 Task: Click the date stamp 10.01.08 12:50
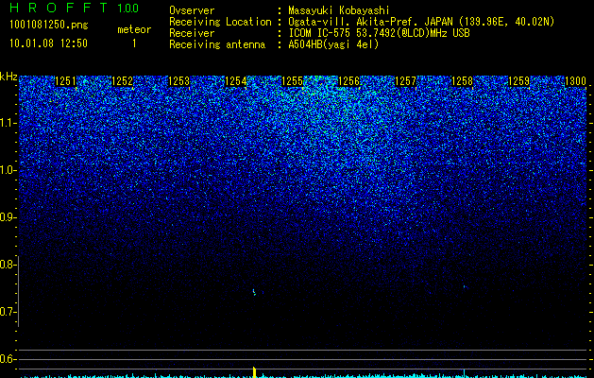point(48,43)
